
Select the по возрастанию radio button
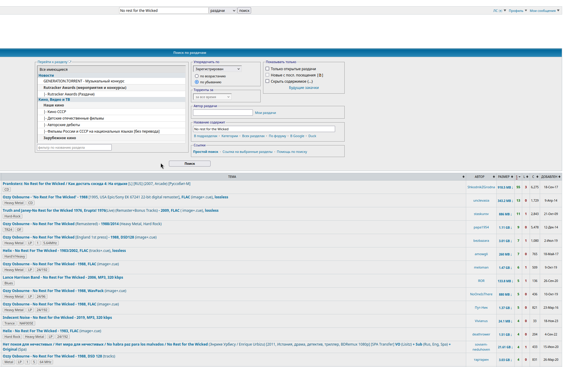tap(197, 76)
